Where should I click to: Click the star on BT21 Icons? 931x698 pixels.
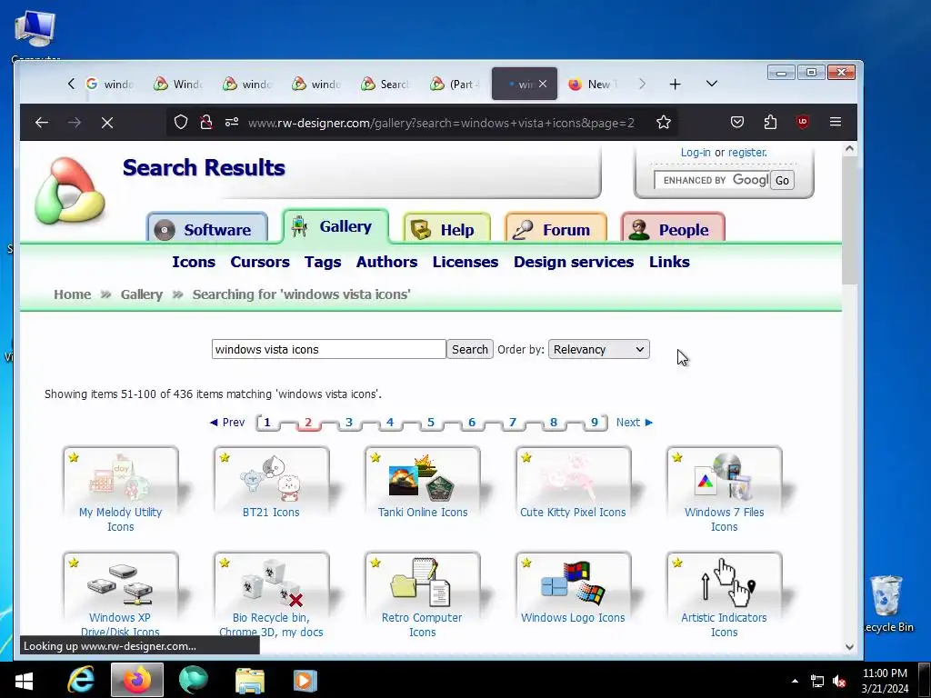225,457
